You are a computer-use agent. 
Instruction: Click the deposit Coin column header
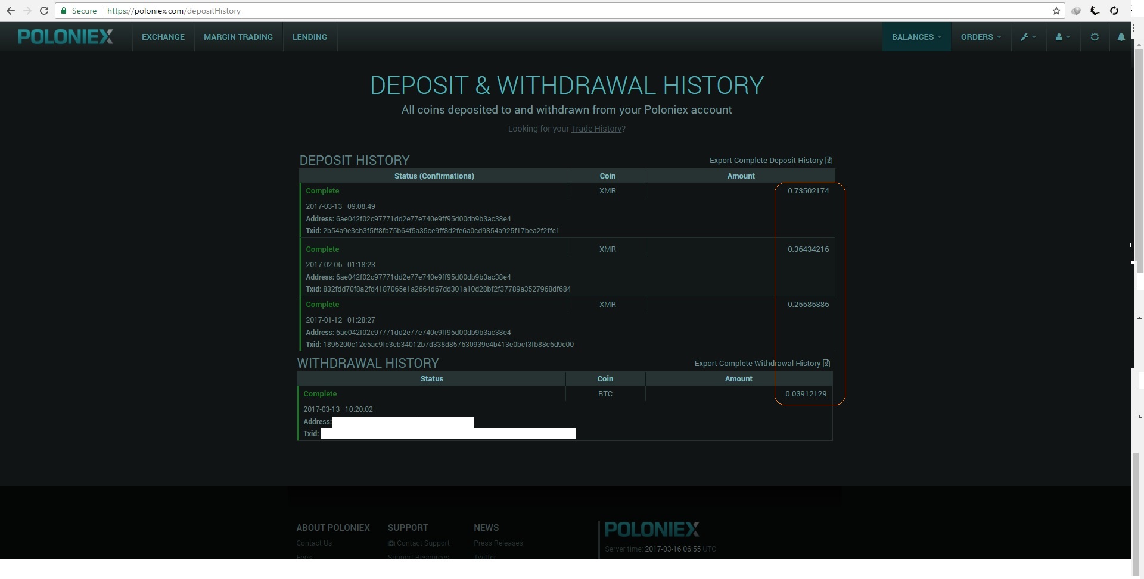[608, 176]
